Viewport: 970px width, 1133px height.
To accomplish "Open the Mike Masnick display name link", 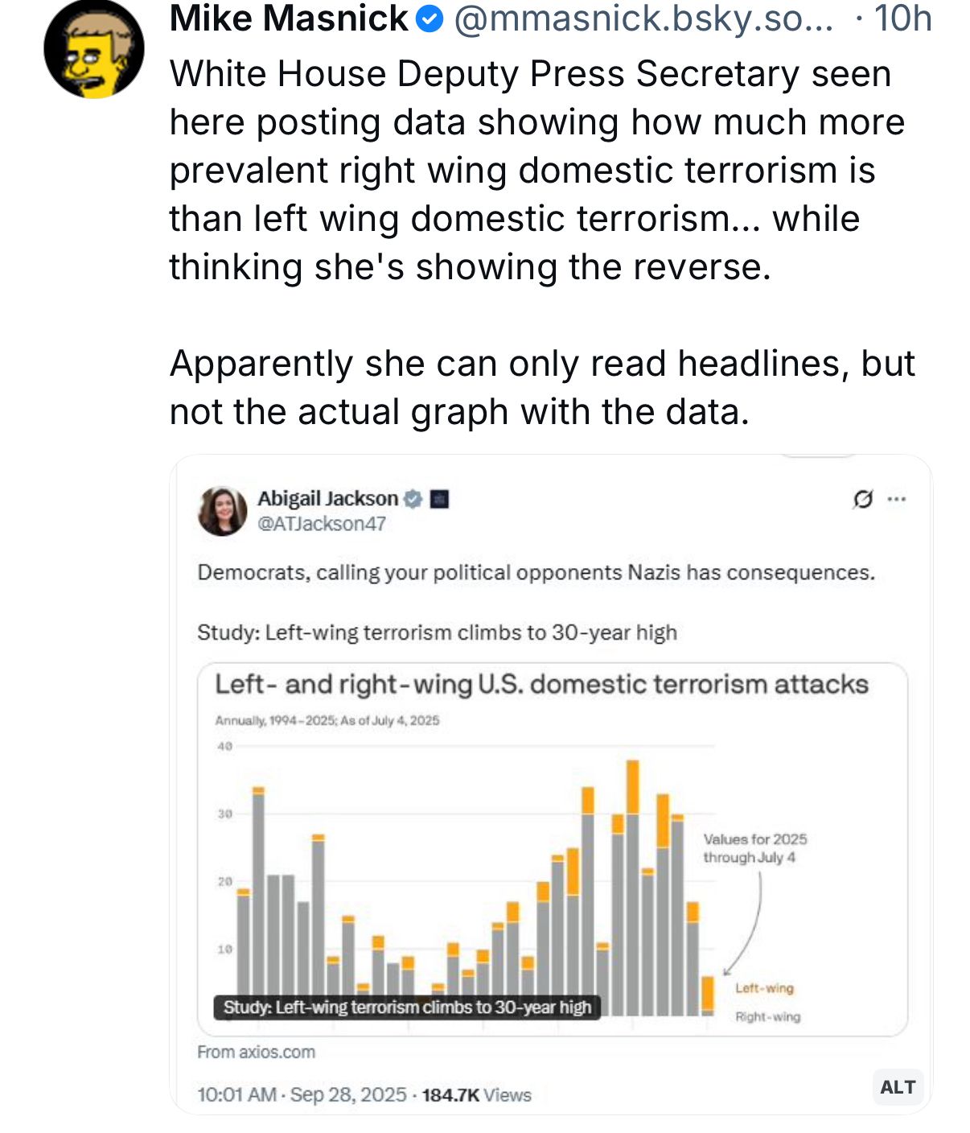I will point(289,19).
